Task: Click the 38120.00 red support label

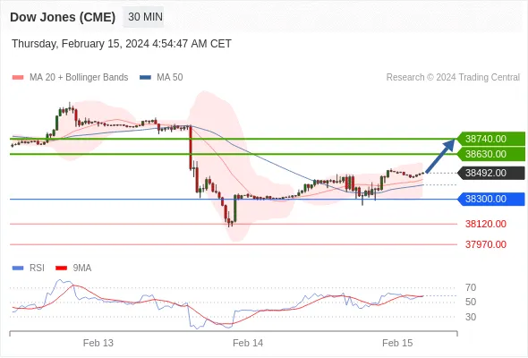Action: pyautogui.click(x=486, y=224)
